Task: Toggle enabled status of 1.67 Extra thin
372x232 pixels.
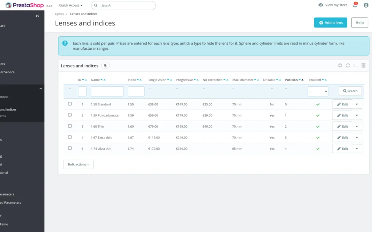Action: pos(318,137)
